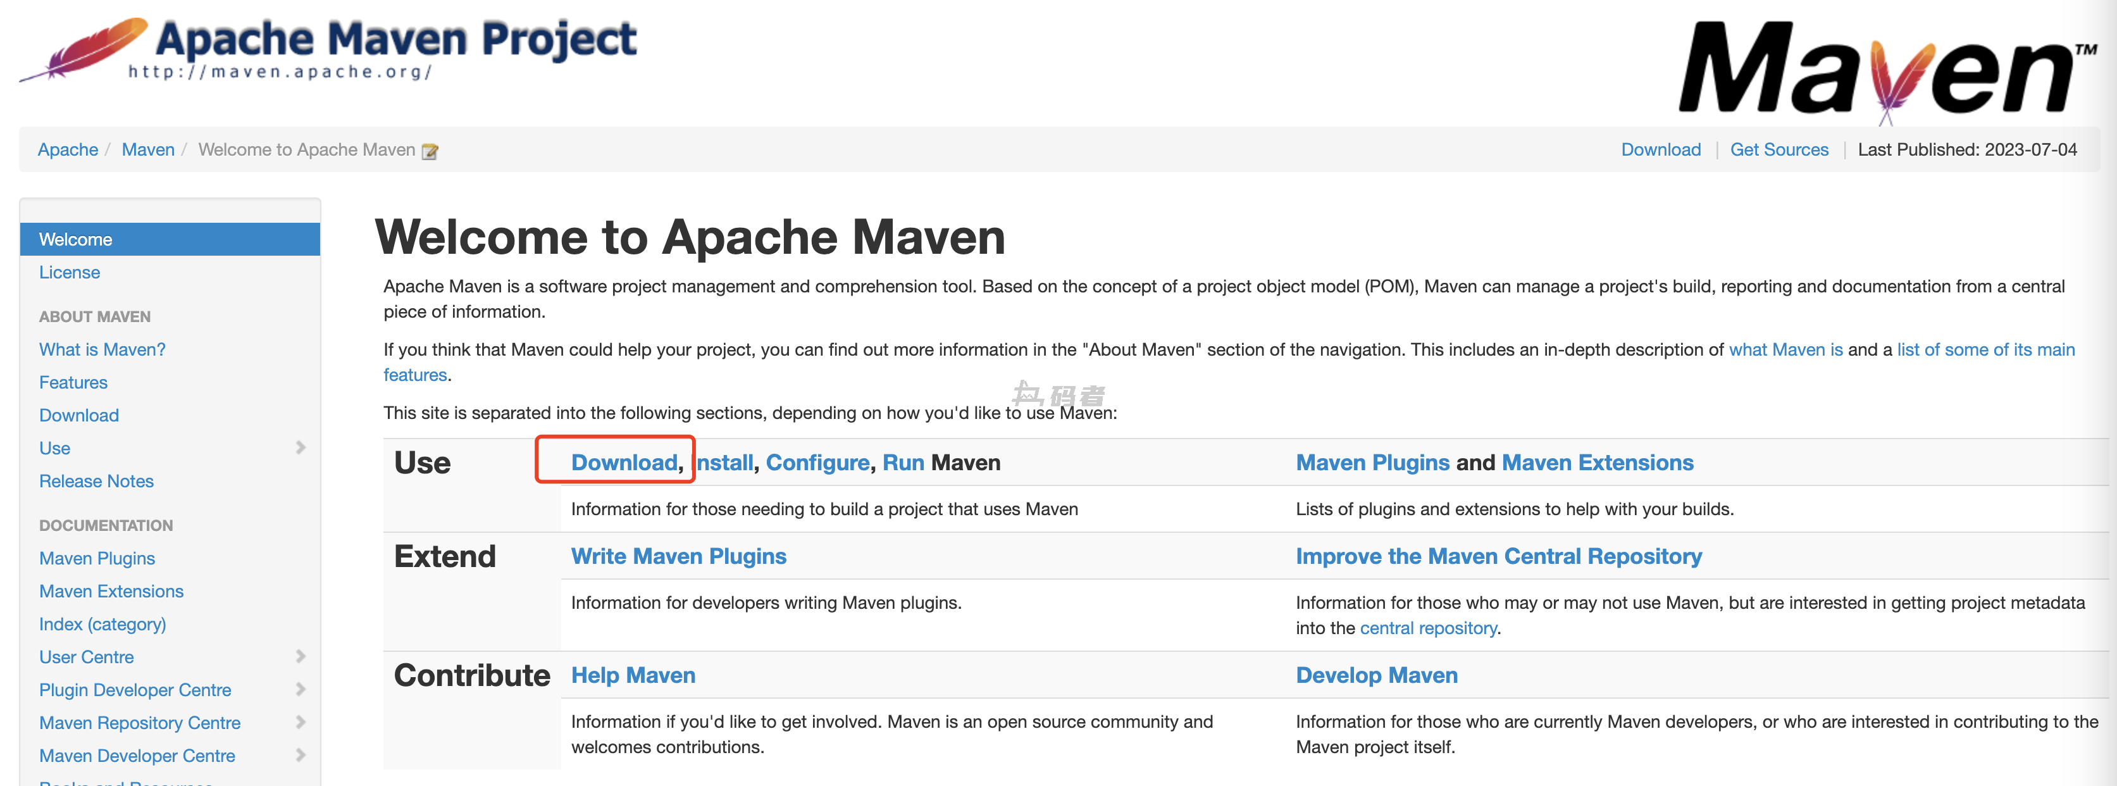Open License in the sidebar
Screen dimensions: 2117x786
[69, 272]
